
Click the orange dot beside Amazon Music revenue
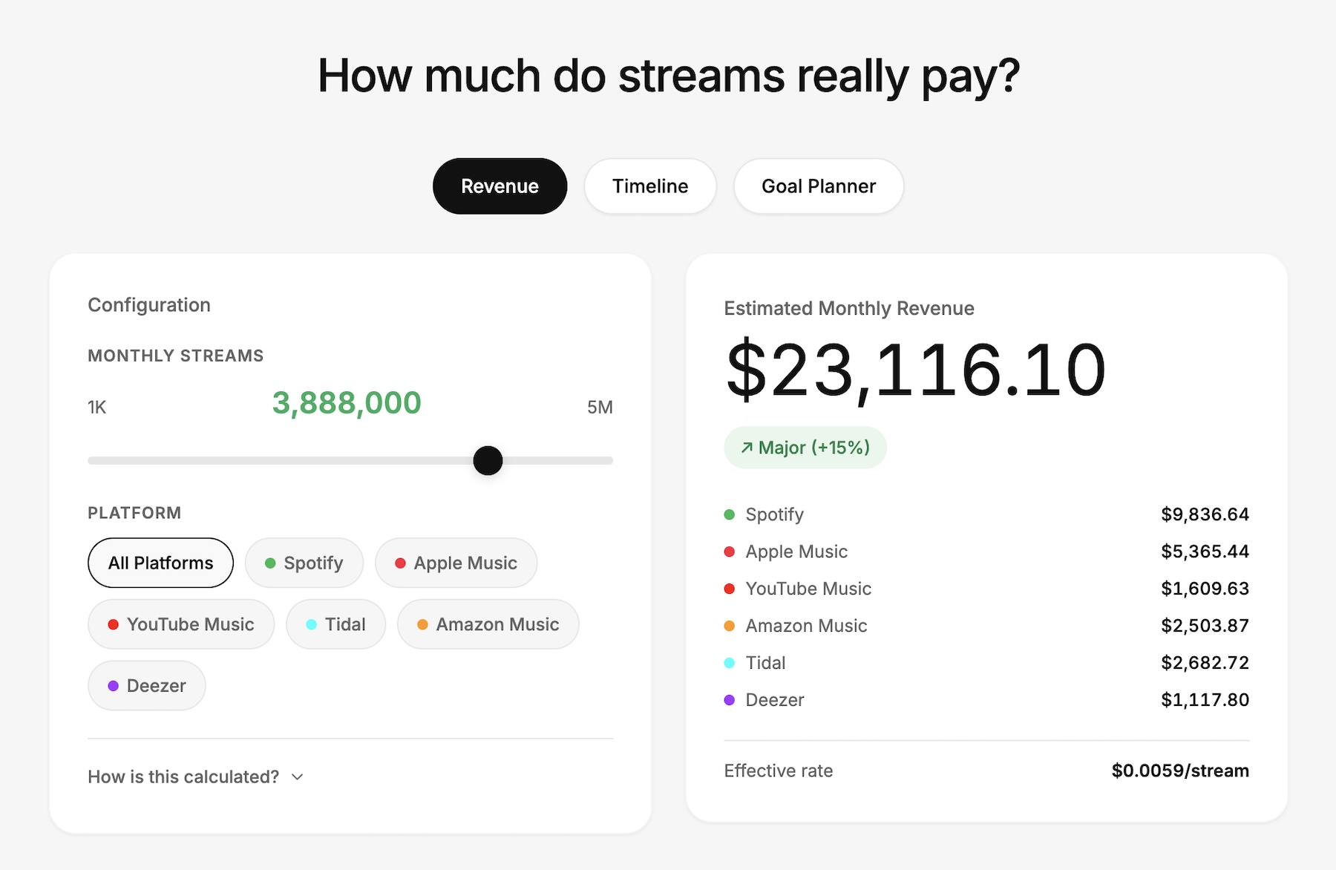click(x=730, y=626)
